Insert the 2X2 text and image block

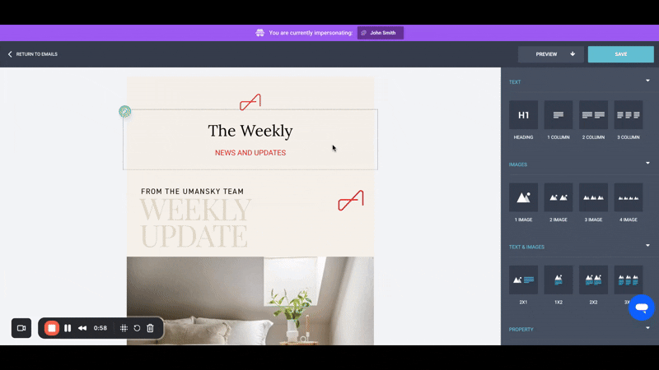tap(593, 280)
